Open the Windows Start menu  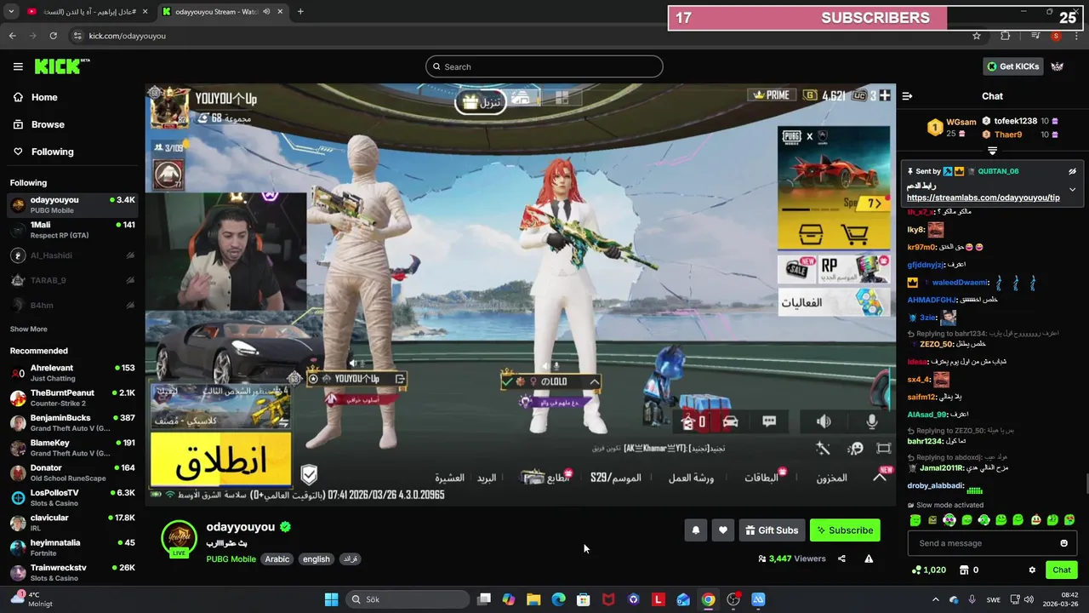(x=331, y=599)
